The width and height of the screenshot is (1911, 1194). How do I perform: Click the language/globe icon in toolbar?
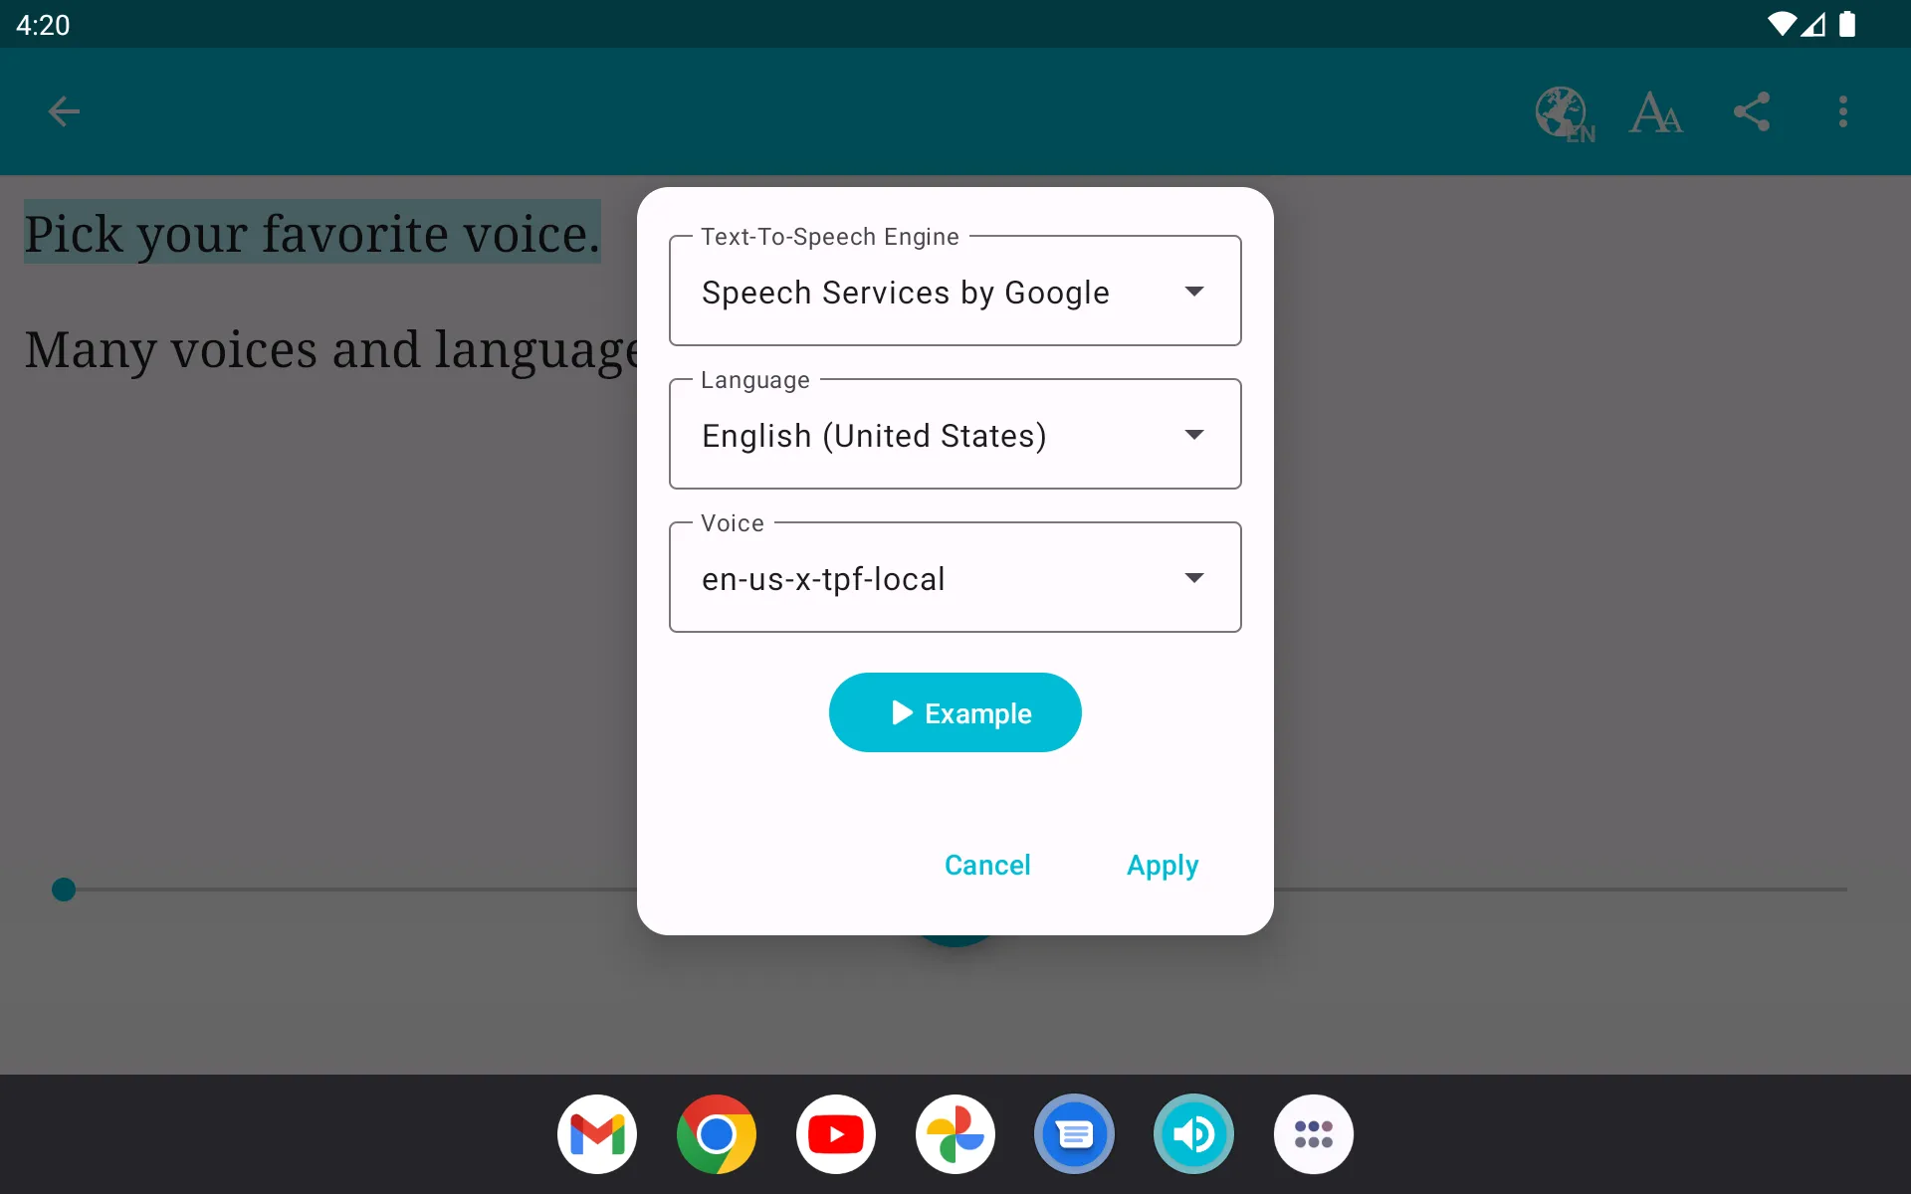pyautogui.click(x=1563, y=111)
